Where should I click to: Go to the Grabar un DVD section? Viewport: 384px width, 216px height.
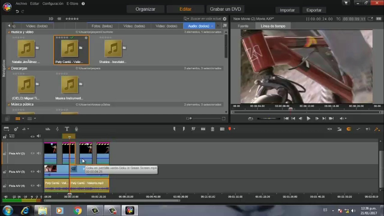pos(225,9)
